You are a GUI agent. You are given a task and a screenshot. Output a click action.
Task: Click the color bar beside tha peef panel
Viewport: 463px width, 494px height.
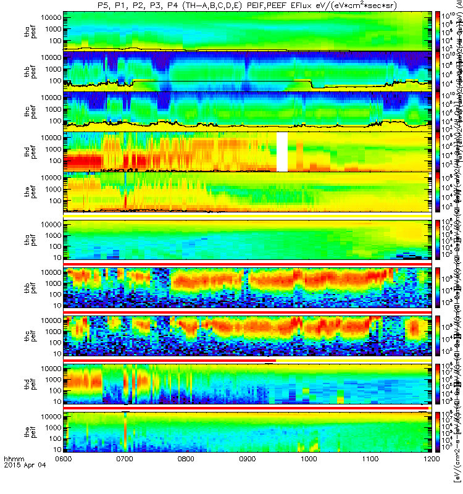click(x=438, y=31)
